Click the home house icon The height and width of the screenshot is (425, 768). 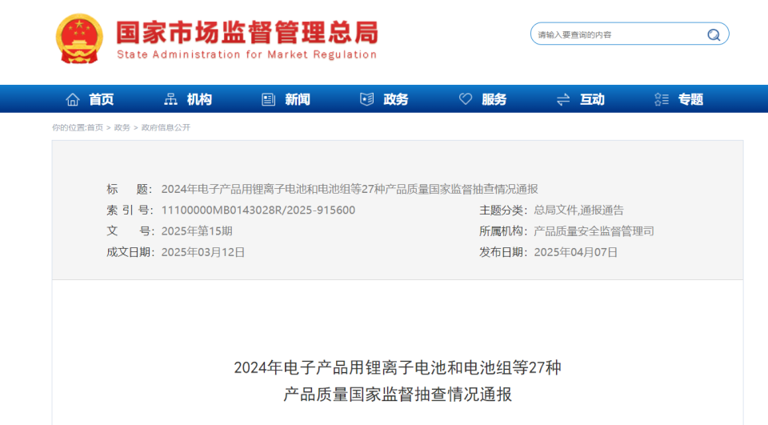pyautogui.click(x=73, y=99)
